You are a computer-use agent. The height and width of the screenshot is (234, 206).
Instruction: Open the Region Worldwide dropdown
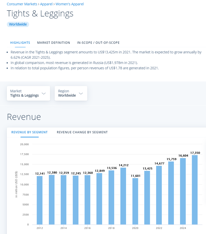coord(67,93)
